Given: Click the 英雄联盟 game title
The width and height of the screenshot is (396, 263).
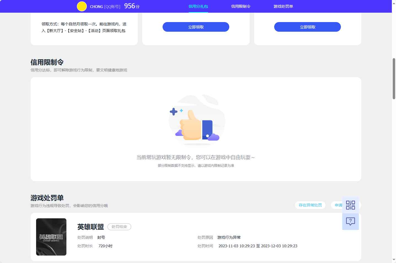Looking at the screenshot, I should coord(90,227).
